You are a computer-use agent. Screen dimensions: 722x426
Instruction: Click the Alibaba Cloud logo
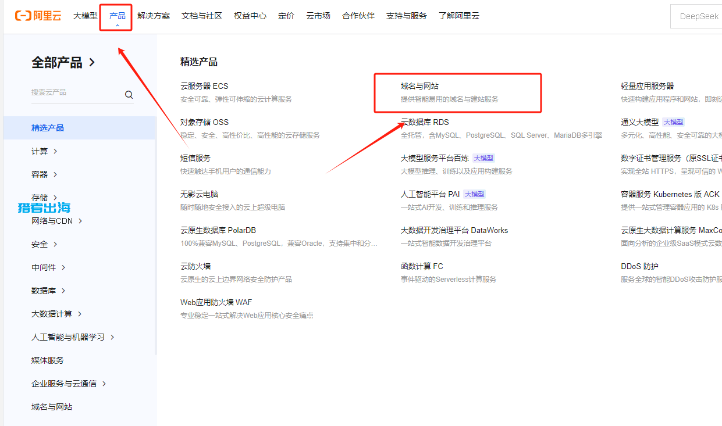coord(38,16)
